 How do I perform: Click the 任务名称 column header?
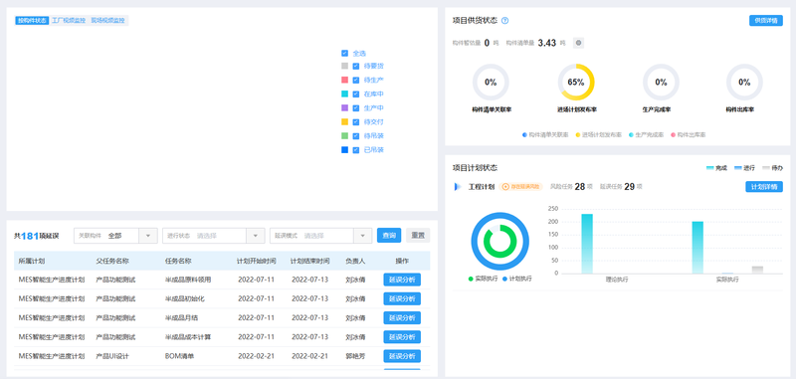(178, 262)
